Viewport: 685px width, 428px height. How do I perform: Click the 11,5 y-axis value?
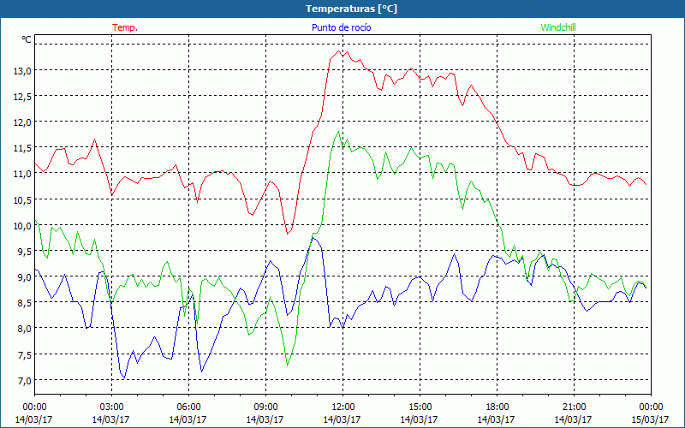click(22, 148)
